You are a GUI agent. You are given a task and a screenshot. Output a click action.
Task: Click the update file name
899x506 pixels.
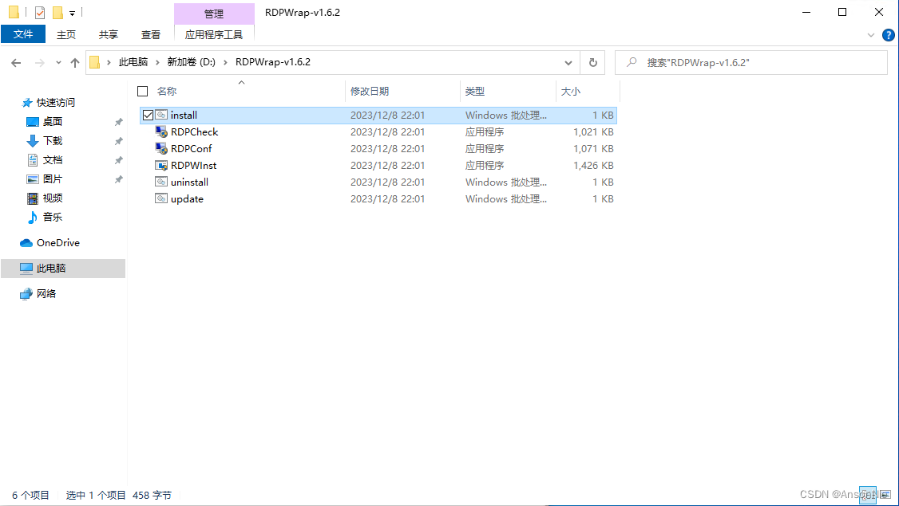(x=187, y=198)
